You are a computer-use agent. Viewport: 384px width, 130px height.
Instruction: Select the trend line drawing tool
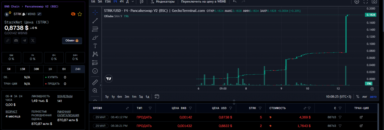[x=95, y=21]
